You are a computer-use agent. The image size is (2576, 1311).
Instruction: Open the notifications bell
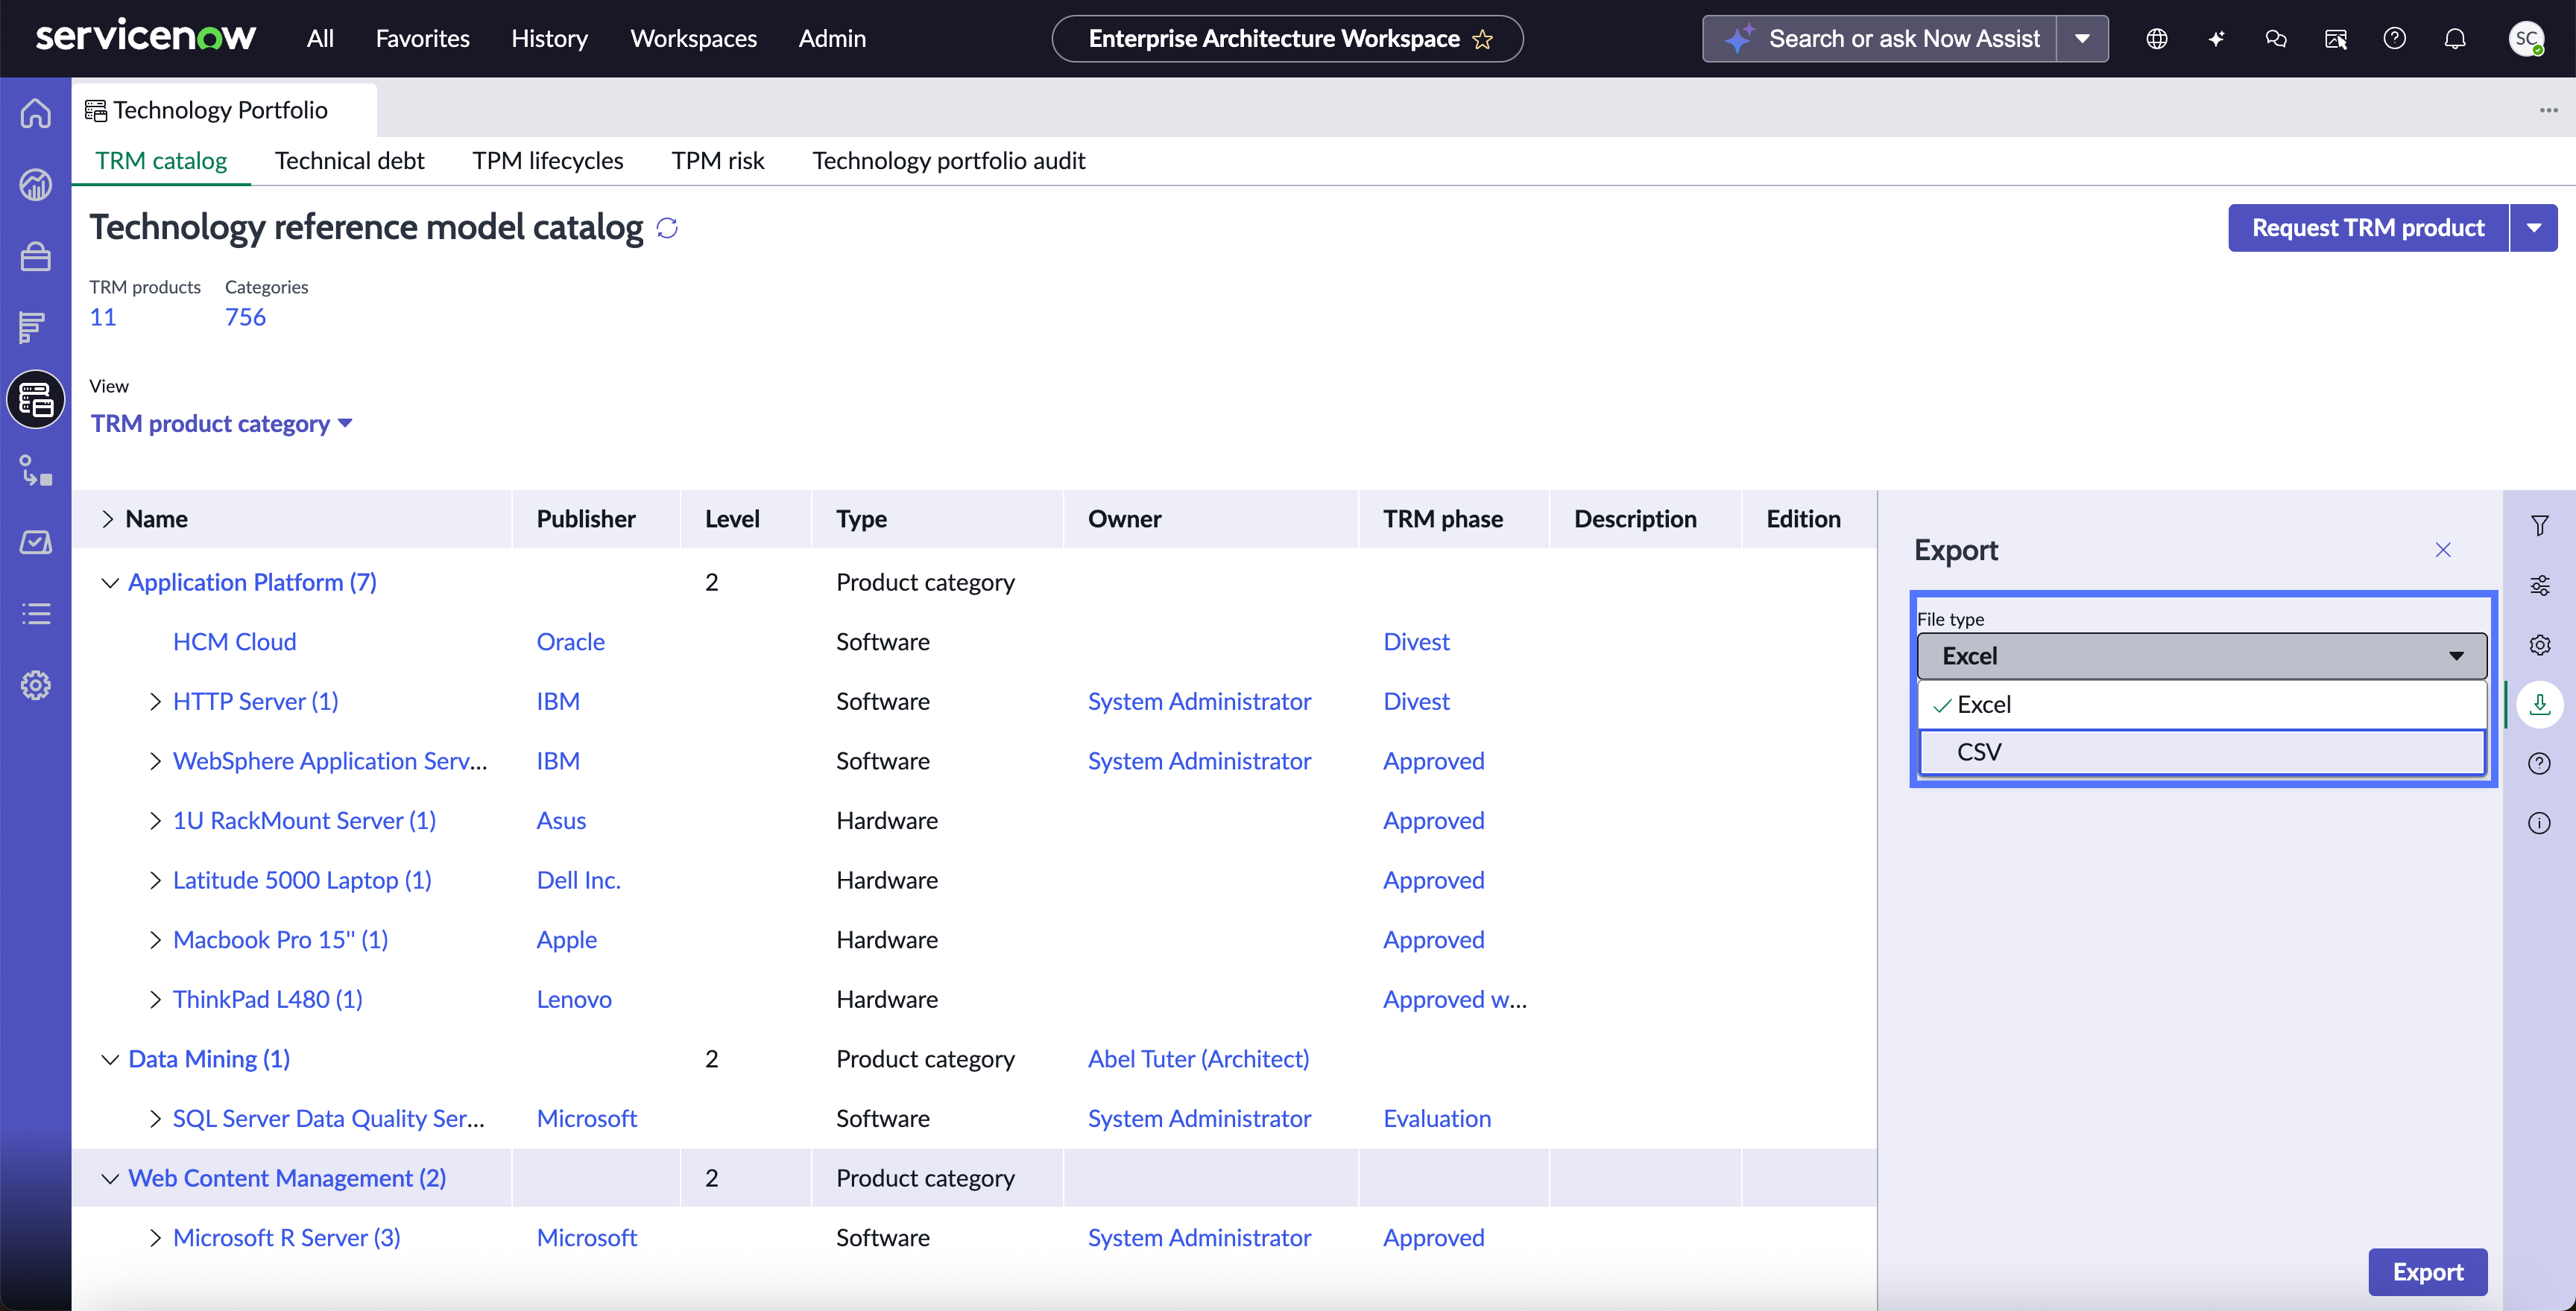(2455, 39)
